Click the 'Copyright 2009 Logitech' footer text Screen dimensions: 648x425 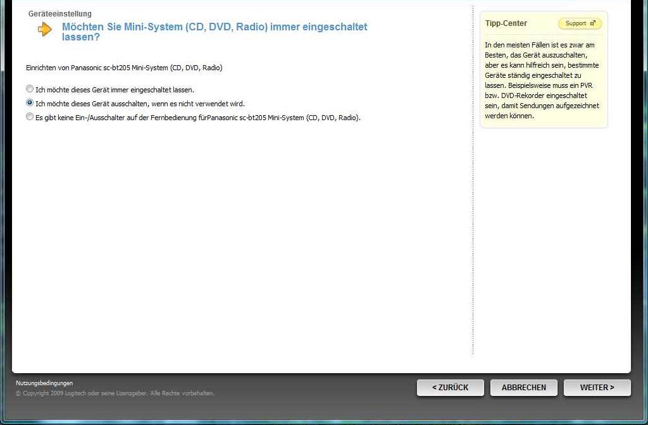tap(115, 393)
